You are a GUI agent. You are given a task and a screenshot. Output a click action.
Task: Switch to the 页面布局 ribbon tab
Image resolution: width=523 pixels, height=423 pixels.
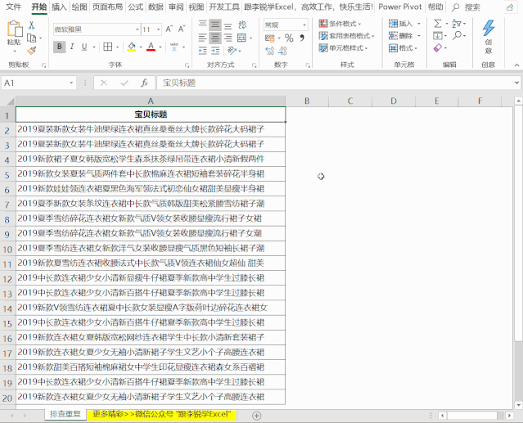107,7
